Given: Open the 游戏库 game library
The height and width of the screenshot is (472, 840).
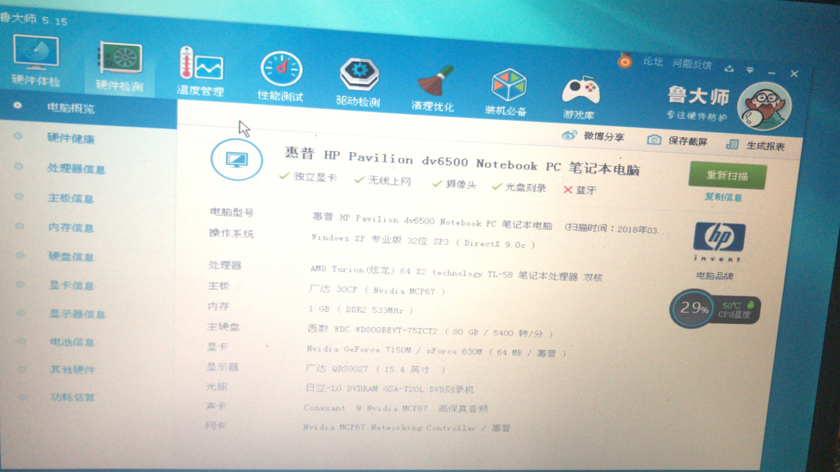Looking at the screenshot, I should click(x=579, y=98).
